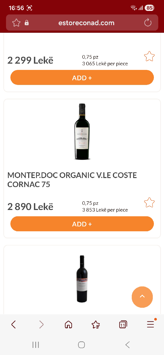Open the browser overflow menu
The width and height of the screenshot is (164, 355).
150,324
